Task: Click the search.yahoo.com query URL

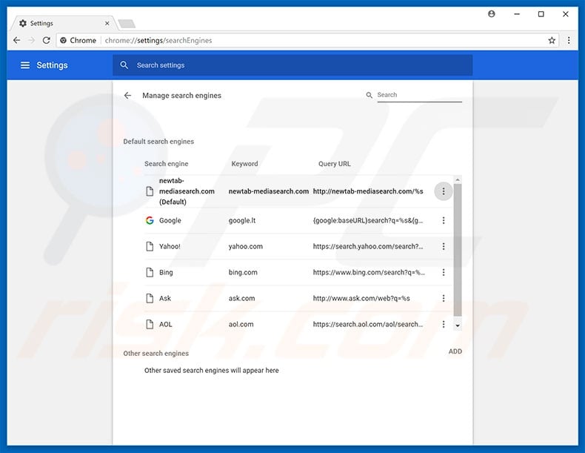Action: pyautogui.click(x=368, y=246)
